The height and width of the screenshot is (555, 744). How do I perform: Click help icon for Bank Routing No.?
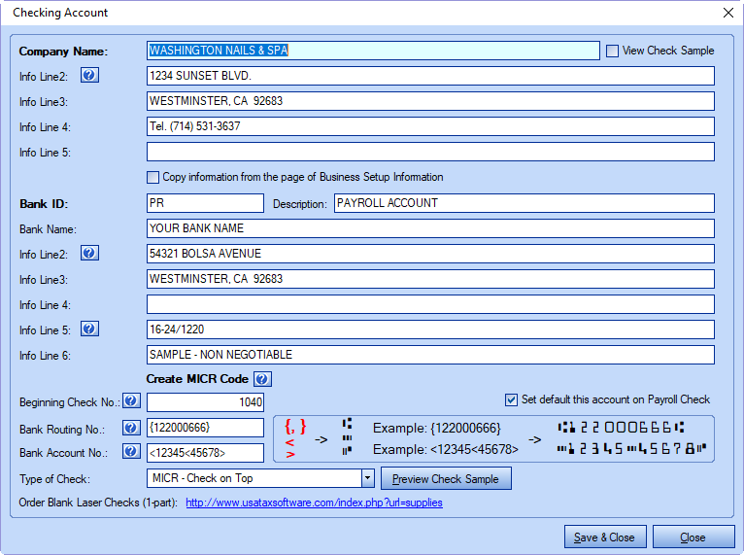coord(132,428)
